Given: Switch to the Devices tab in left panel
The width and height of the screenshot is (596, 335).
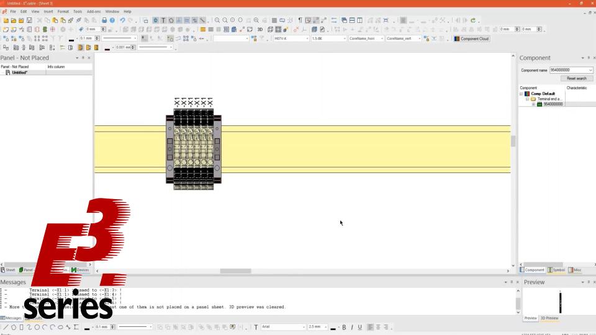Looking at the screenshot, I should point(80,270).
